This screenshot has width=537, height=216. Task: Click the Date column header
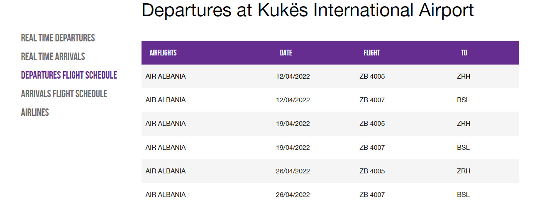[x=286, y=53]
